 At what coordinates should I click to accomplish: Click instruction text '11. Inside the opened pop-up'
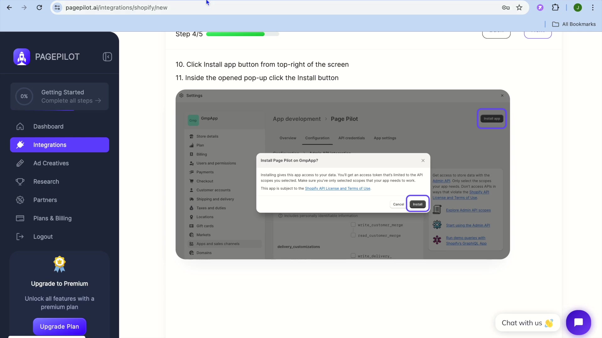tap(257, 78)
